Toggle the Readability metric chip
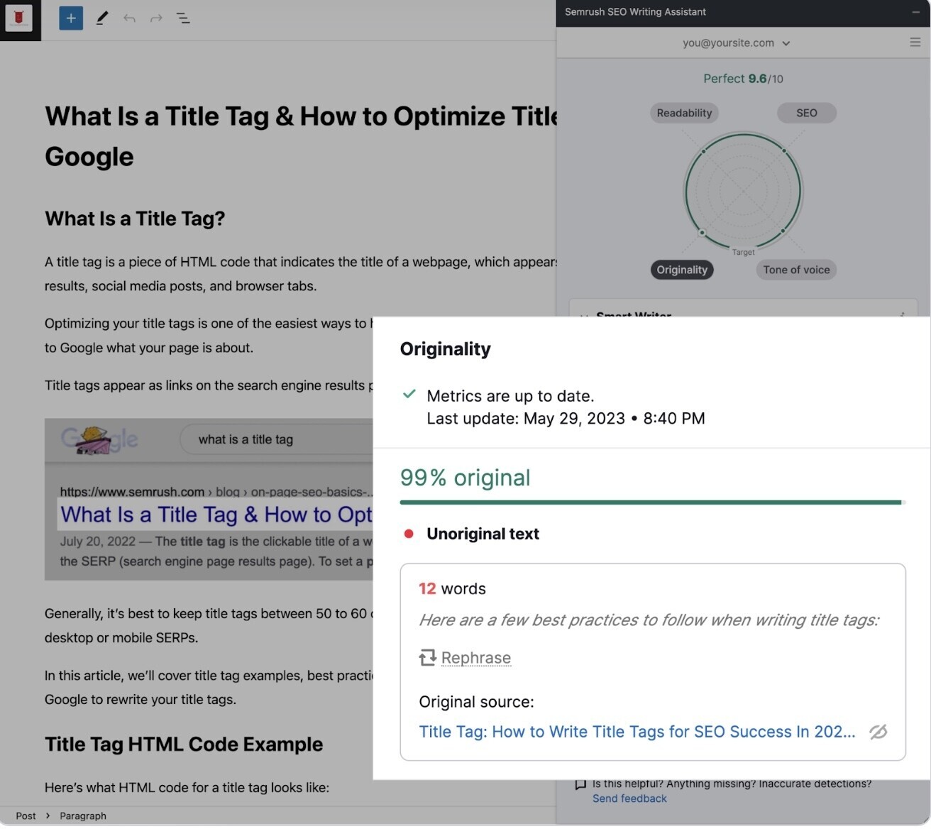The image size is (931, 829). (683, 112)
